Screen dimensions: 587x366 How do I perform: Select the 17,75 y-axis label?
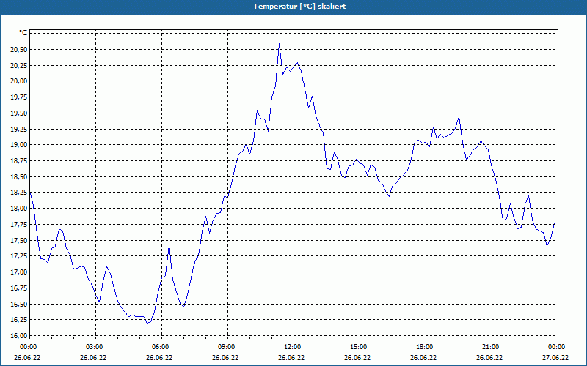coord(19,224)
